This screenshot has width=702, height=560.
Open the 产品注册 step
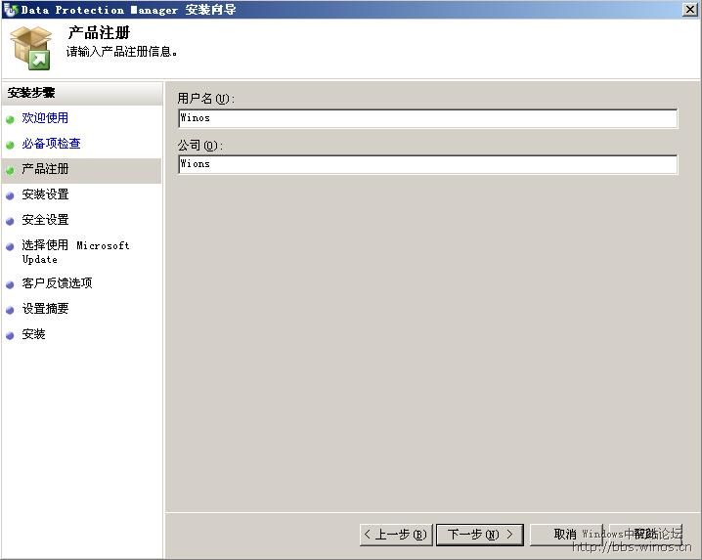tap(45, 169)
